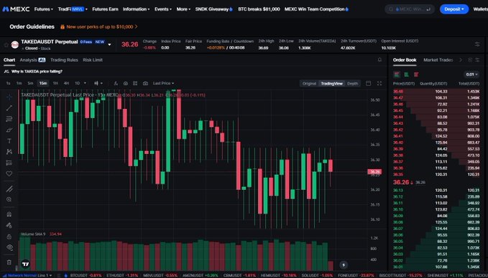This screenshot has width=488, height=278.
Task: Switch chart to Original view
Action: click(309, 83)
